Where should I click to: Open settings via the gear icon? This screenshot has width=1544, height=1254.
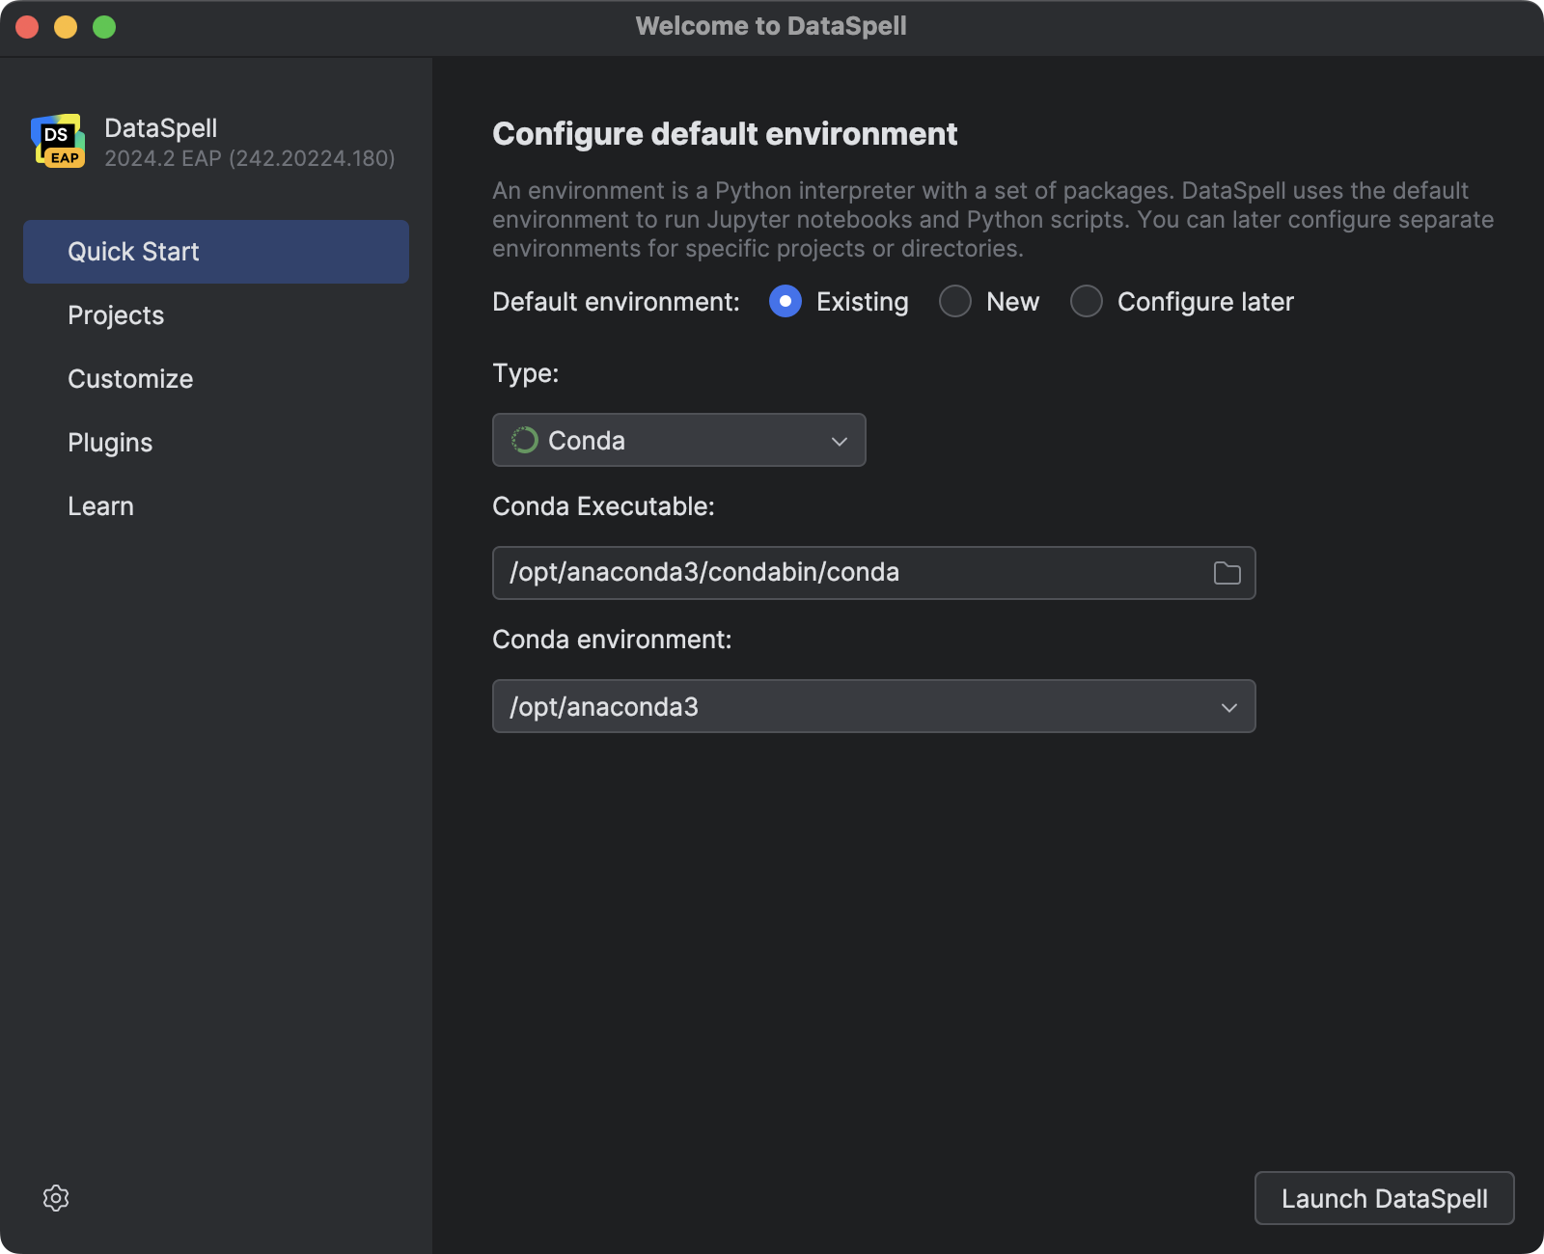pyautogui.click(x=56, y=1198)
